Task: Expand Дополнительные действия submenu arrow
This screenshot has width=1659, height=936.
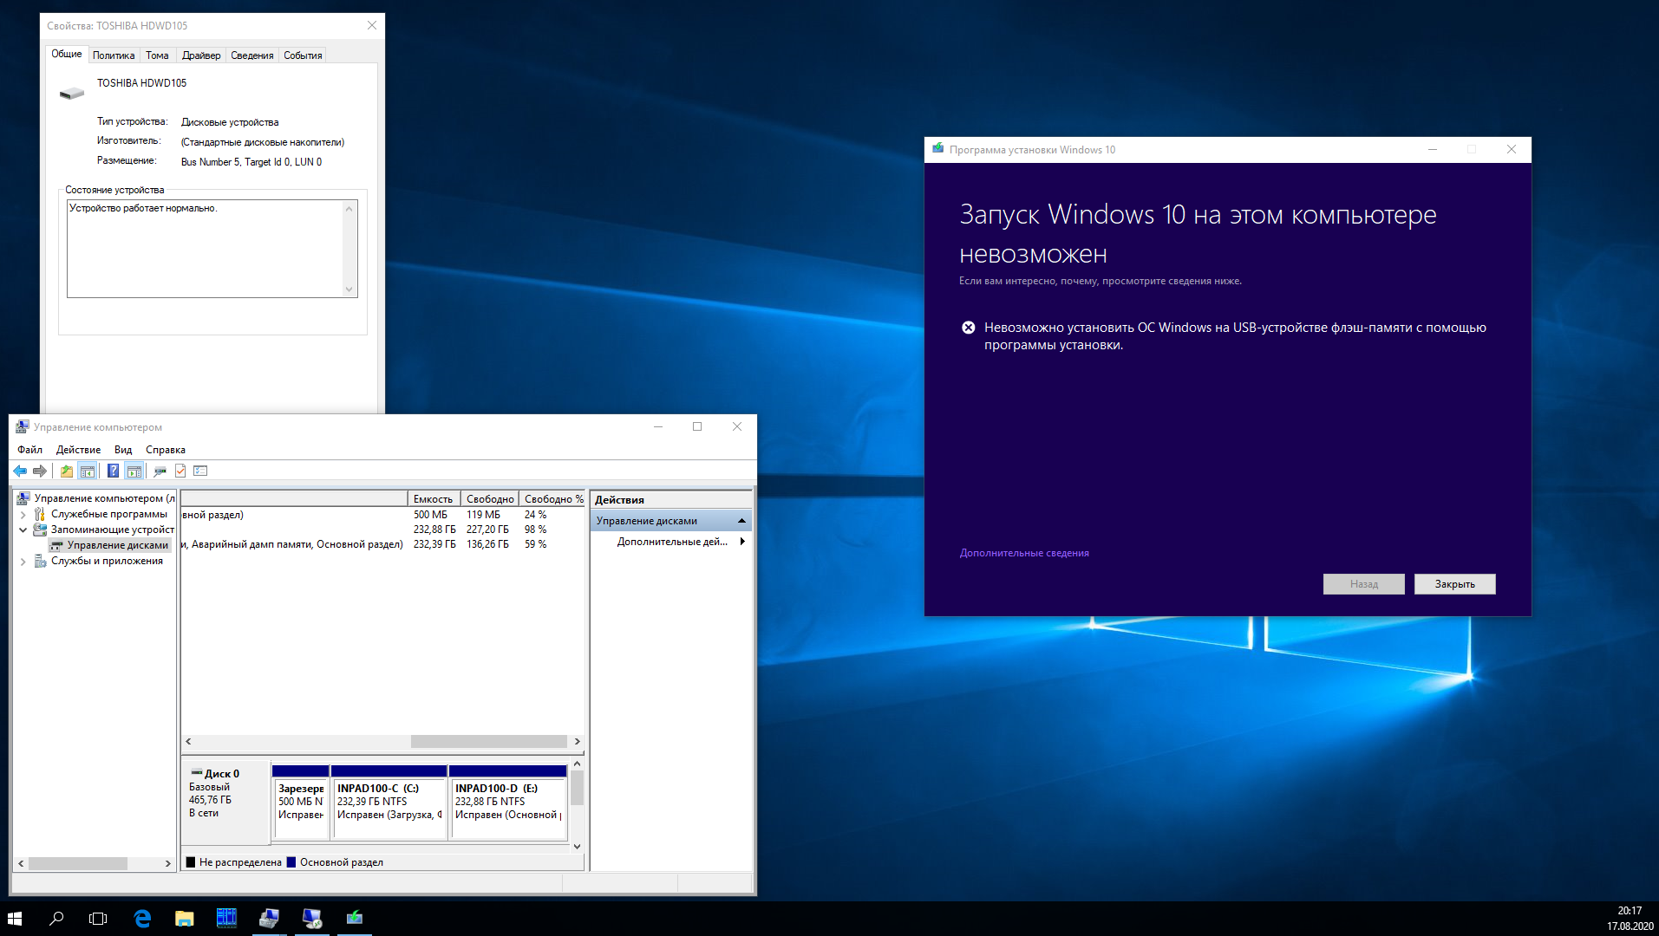Action: pos(742,542)
